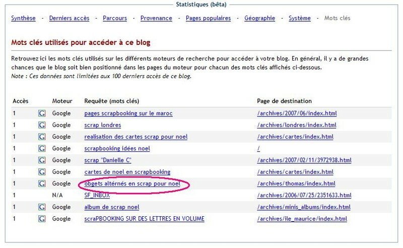
Task: Open the 'scrap "Danielle C"' query
Action: pyautogui.click(x=108, y=160)
